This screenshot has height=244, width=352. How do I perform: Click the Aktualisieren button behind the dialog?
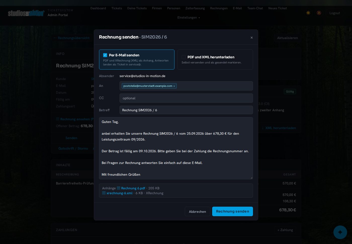coord(287,38)
